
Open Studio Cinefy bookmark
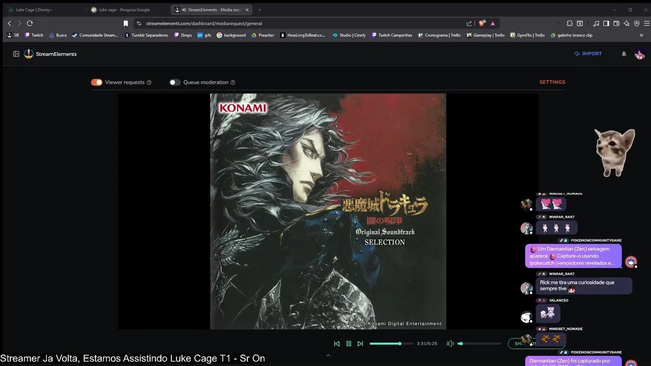click(x=349, y=35)
